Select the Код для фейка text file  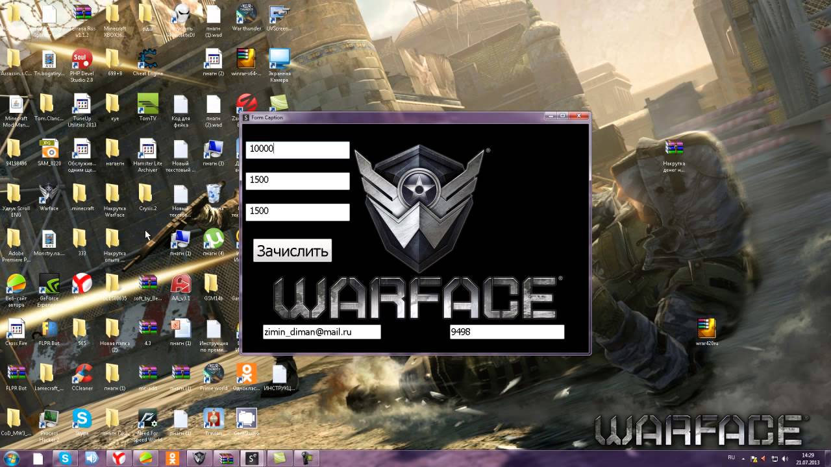pyautogui.click(x=180, y=110)
